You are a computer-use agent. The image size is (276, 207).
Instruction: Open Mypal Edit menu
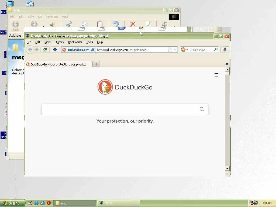click(x=38, y=42)
